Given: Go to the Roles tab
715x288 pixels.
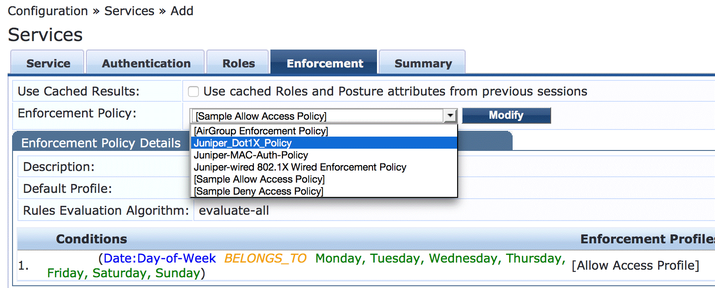Looking at the screenshot, I should point(238,63).
